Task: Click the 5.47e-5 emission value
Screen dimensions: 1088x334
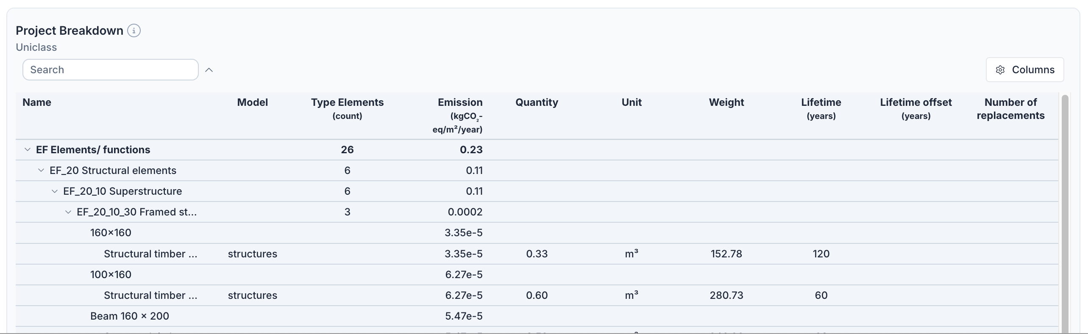Action: tap(464, 316)
